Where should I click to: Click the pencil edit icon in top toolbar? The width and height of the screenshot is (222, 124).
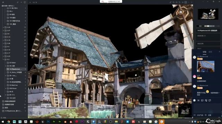(x=170, y=2)
